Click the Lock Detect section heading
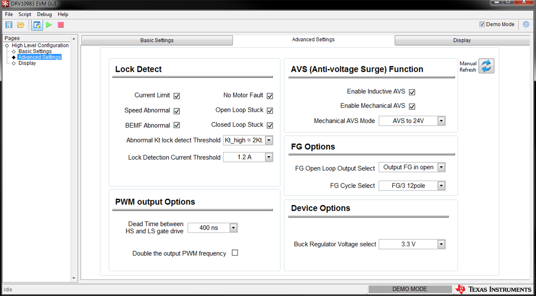 pyautogui.click(x=138, y=69)
